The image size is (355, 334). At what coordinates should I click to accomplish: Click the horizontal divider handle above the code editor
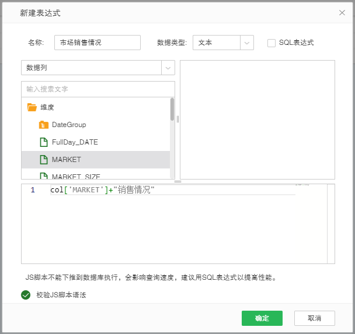[x=178, y=182]
